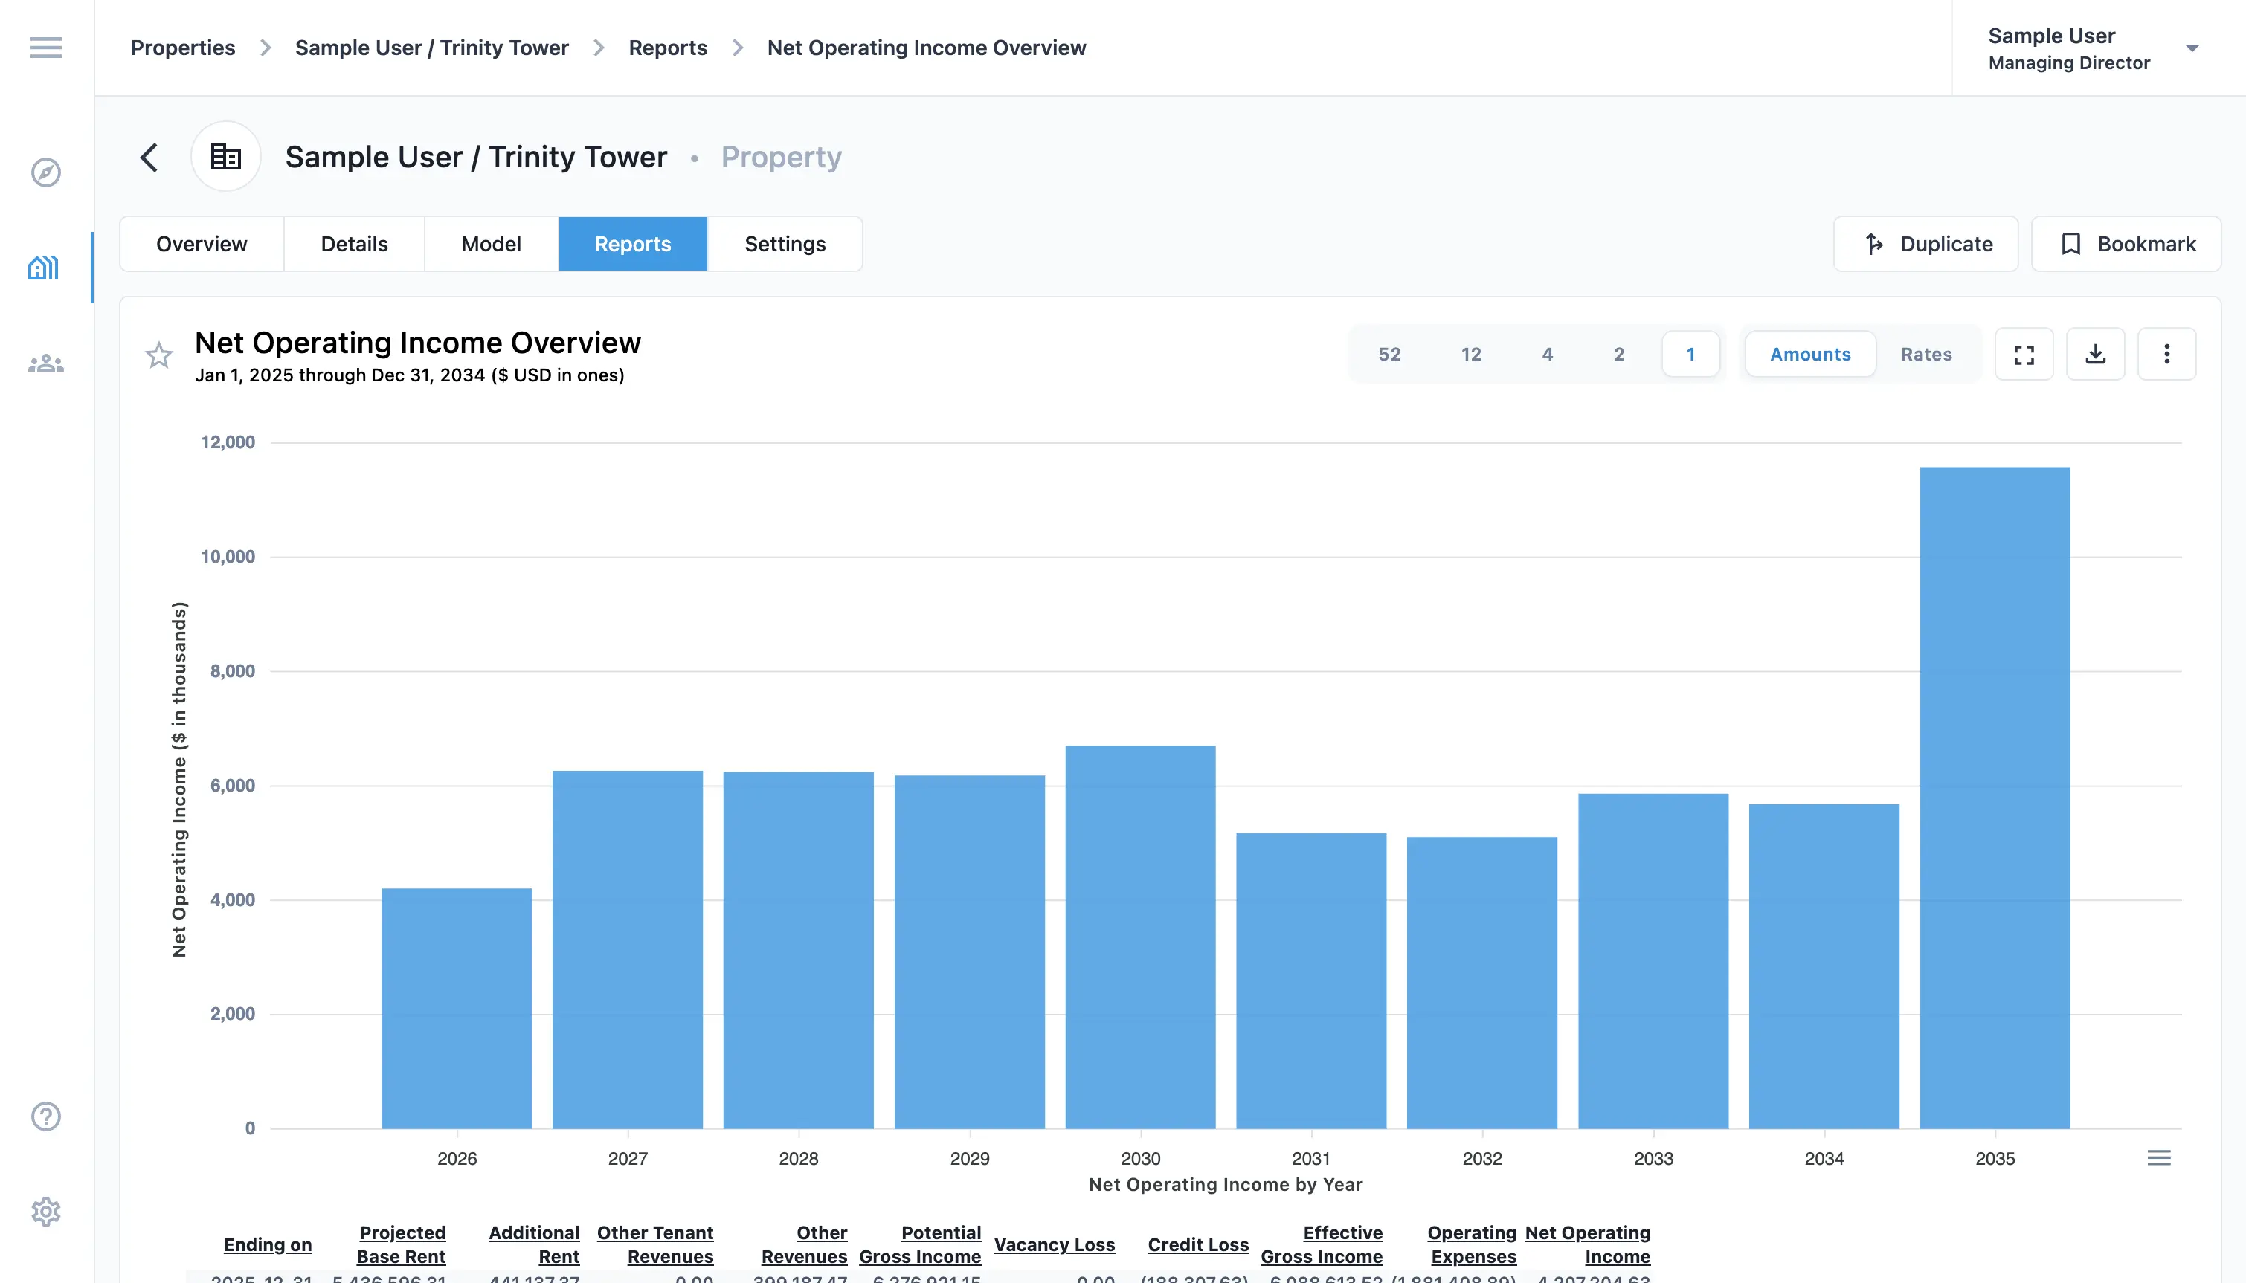Switch to the Model tab
2246x1283 pixels.
[x=491, y=244]
